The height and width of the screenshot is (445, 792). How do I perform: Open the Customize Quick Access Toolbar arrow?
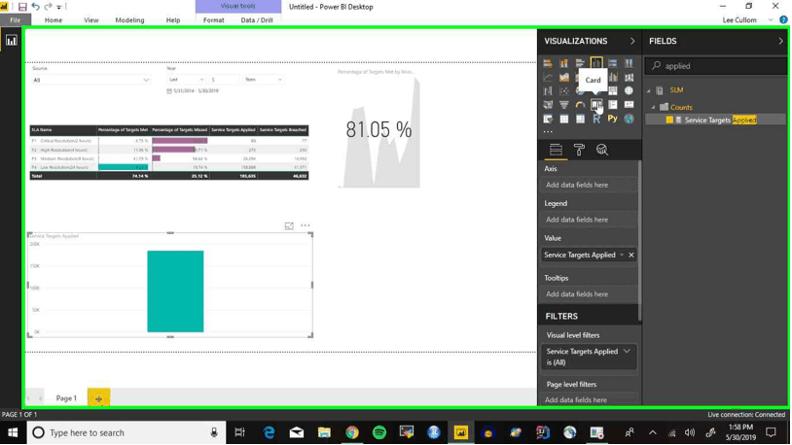59,7
